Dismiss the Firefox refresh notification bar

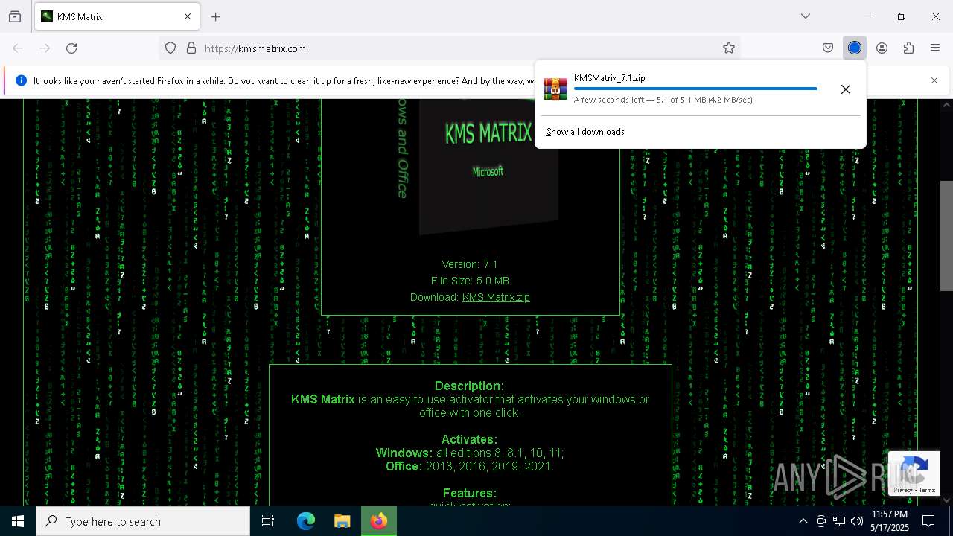click(x=934, y=80)
